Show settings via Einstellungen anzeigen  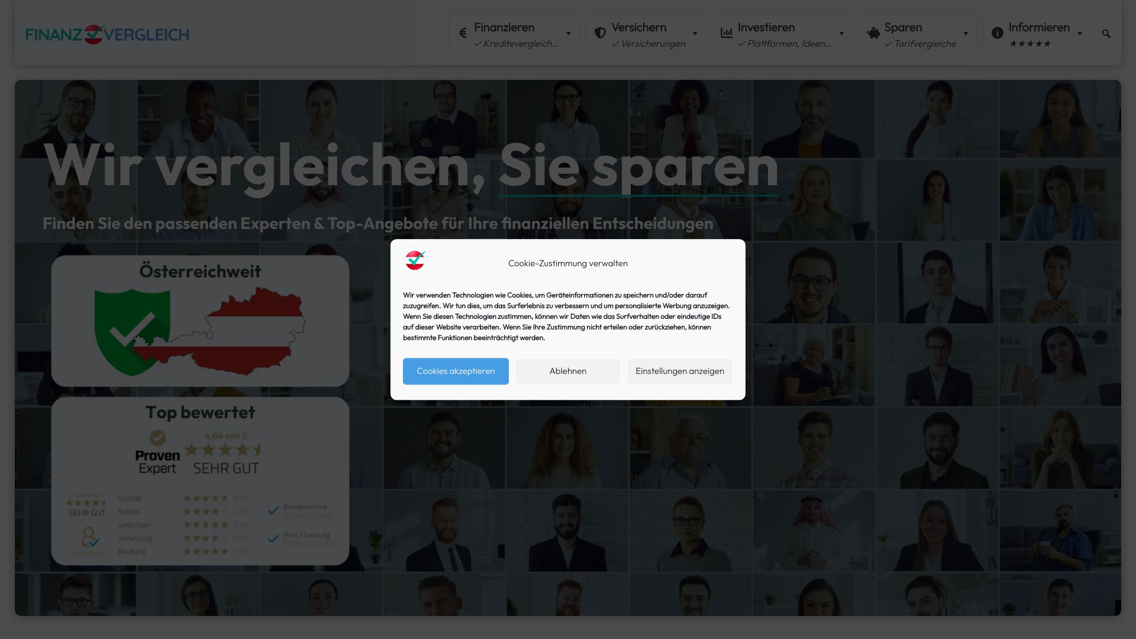[679, 371]
